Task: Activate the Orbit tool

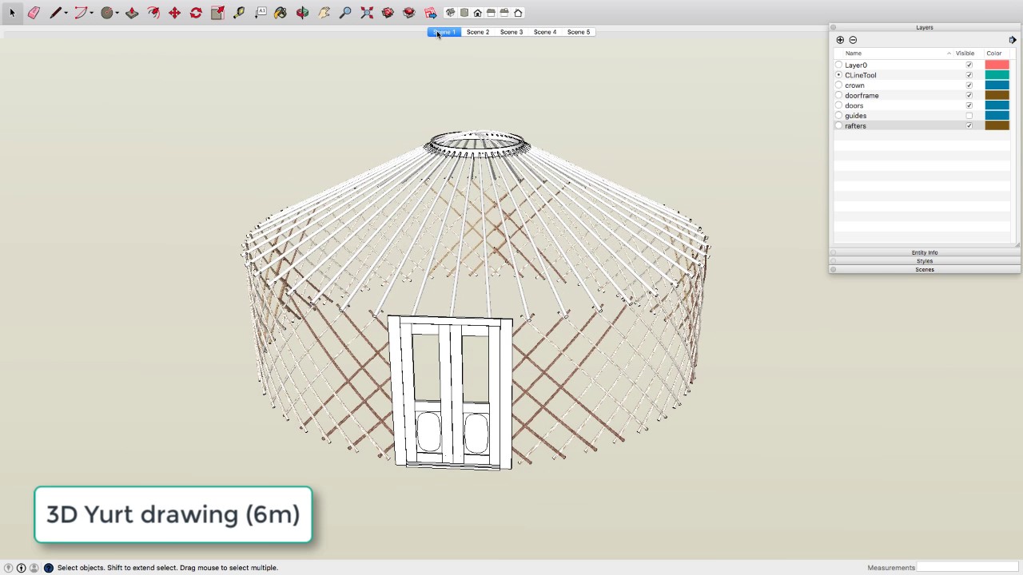Action: click(x=302, y=12)
